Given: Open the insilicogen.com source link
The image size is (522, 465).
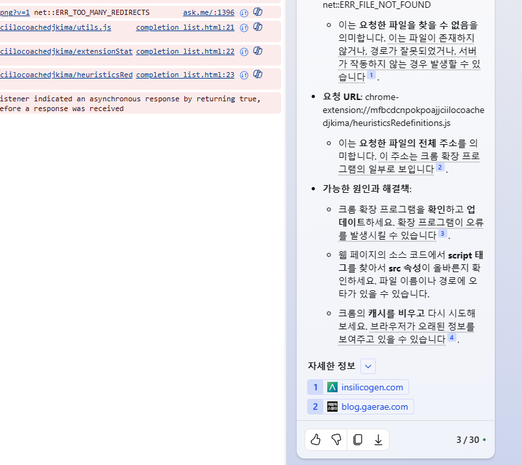Looking at the screenshot, I should 372,387.
